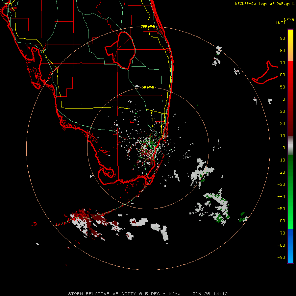This screenshot has height=296, width=296.
Task: Click the -20 value on velocity scale
Action: (x=281, y=172)
